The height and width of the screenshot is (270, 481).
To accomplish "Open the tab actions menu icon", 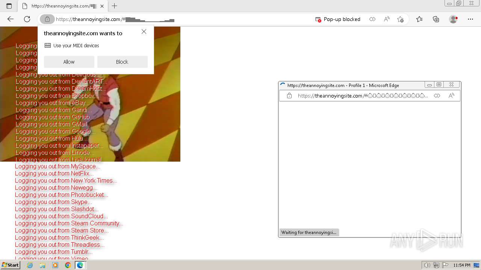I will (9, 6).
